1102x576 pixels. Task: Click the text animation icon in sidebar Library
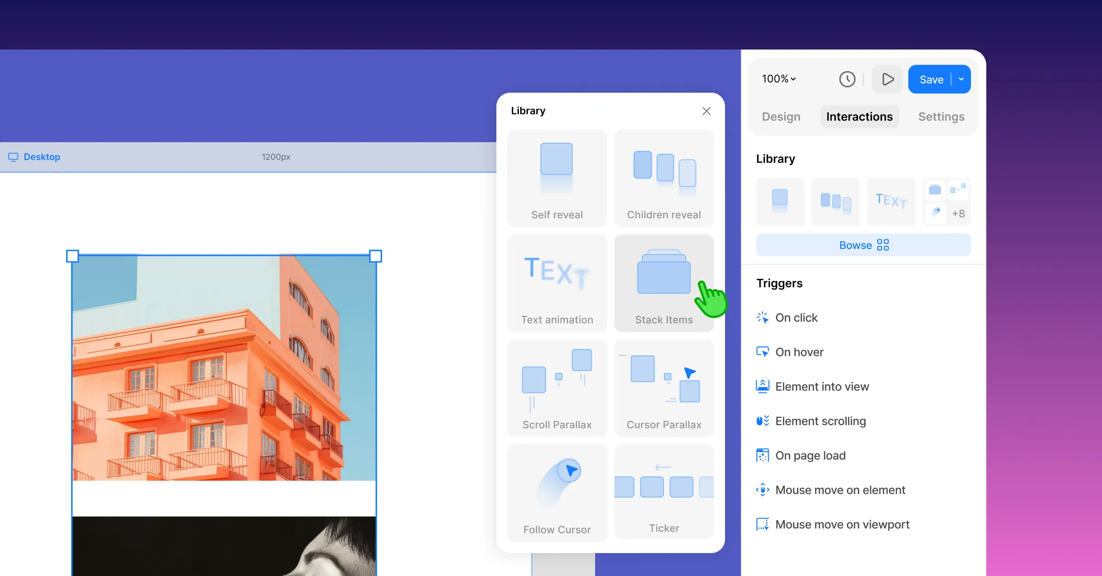point(891,201)
